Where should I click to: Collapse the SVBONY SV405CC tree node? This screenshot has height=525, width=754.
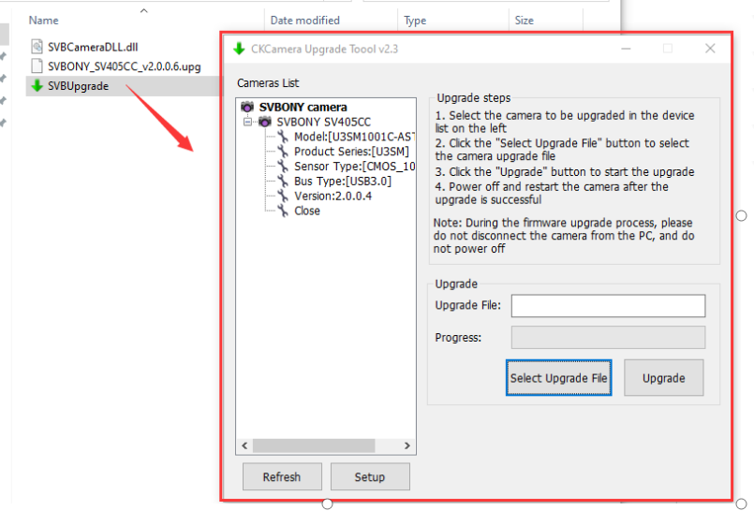tap(247, 122)
